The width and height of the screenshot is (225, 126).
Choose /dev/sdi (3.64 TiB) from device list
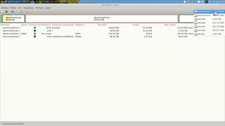209,34
